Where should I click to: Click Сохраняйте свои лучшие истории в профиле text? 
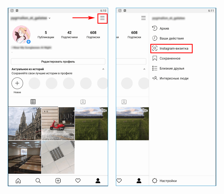(x=42, y=73)
